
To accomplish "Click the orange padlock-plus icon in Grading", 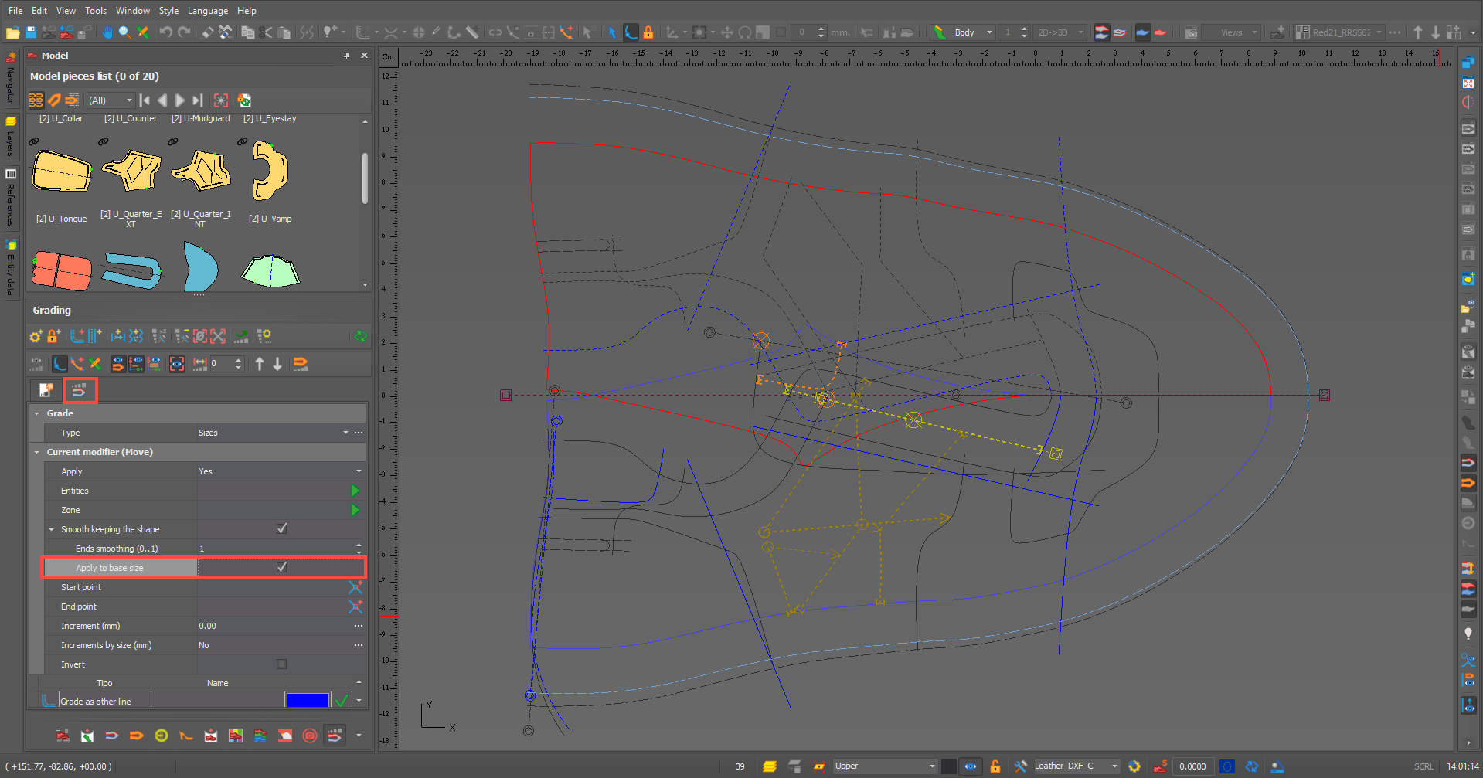I will 53,336.
